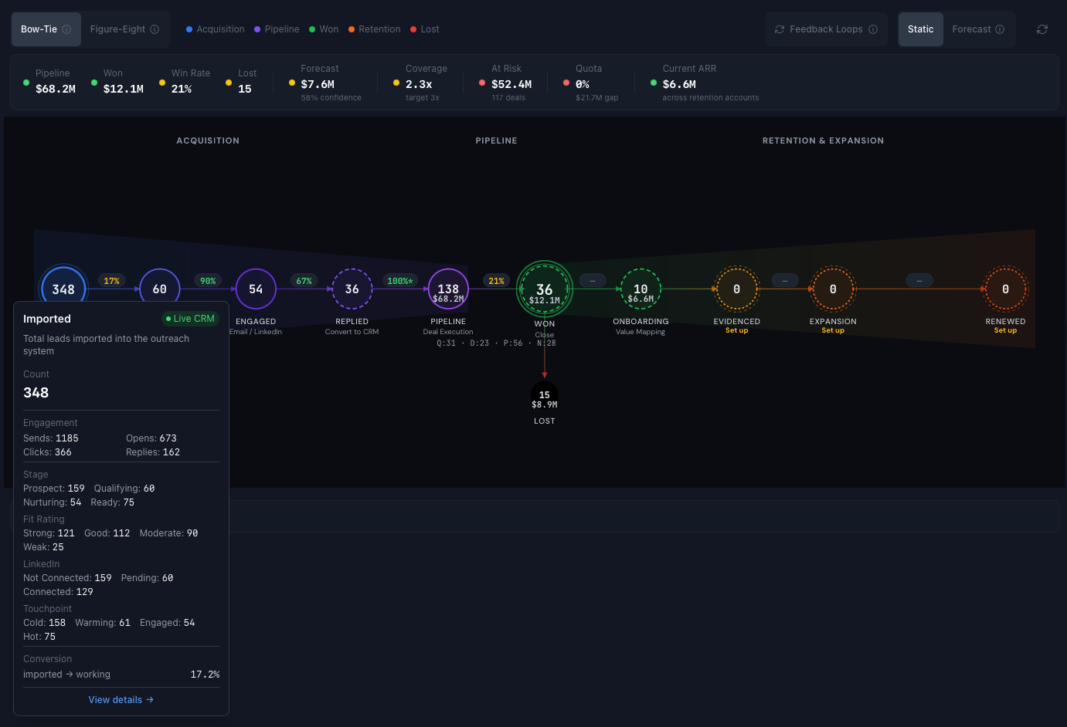Screen dimensions: 1067x727
Task: Click Set up under Renewed stage
Action: click(x=1005, y=330)
